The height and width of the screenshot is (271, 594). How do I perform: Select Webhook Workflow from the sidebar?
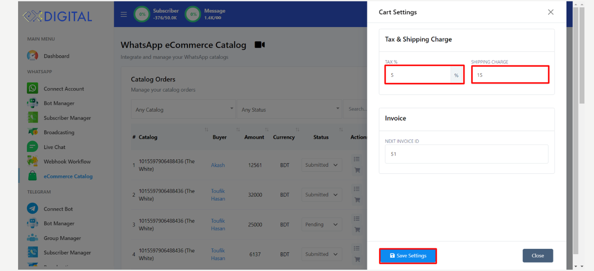point(67,162)
